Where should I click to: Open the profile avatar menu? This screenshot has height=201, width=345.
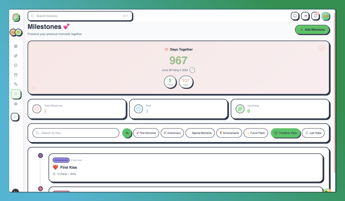coord(326,16)
